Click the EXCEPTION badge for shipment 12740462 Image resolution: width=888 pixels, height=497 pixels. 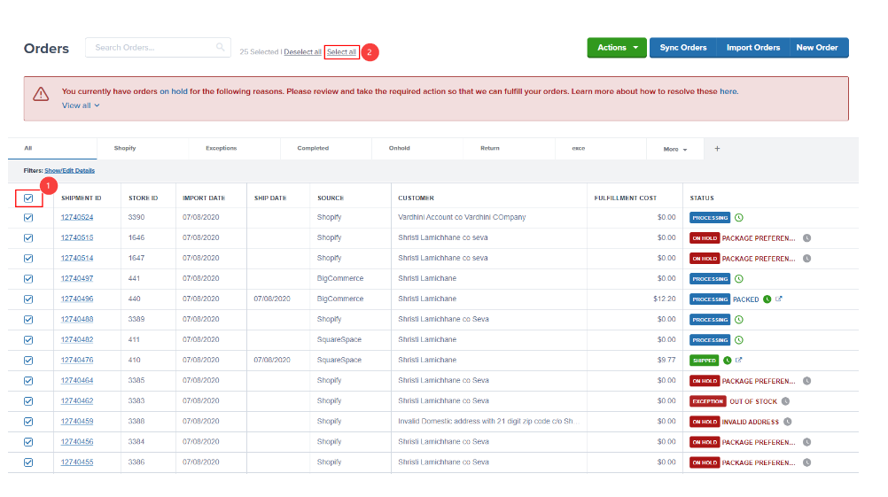708,401
